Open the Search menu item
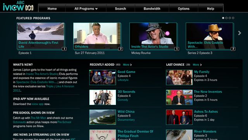The image size is (248, 140). tap(121, 9)
